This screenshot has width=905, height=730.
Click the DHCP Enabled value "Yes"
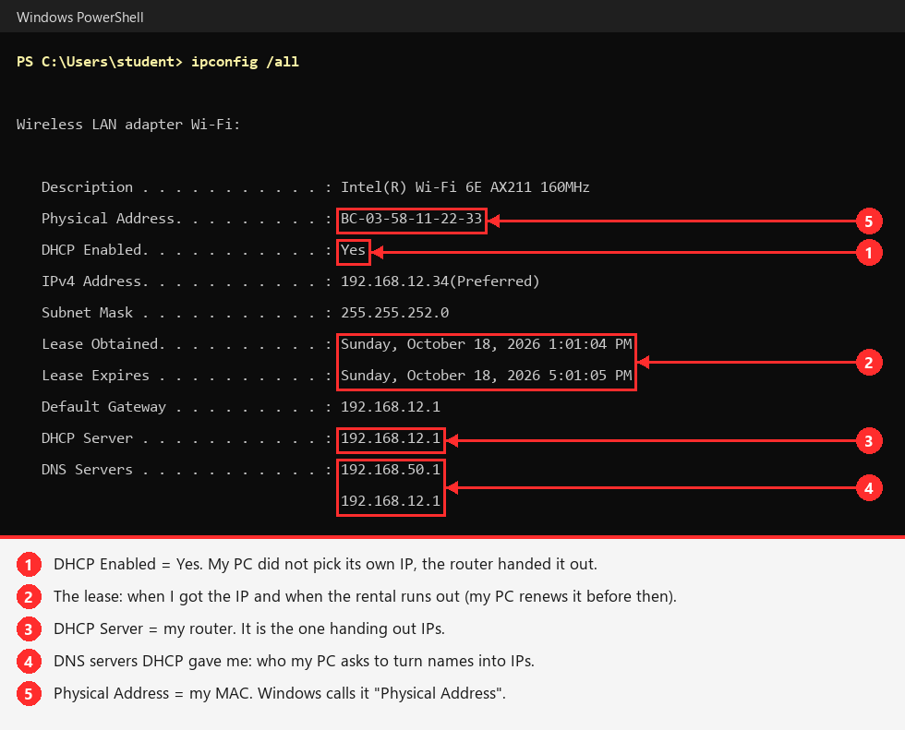coord(353,250)
